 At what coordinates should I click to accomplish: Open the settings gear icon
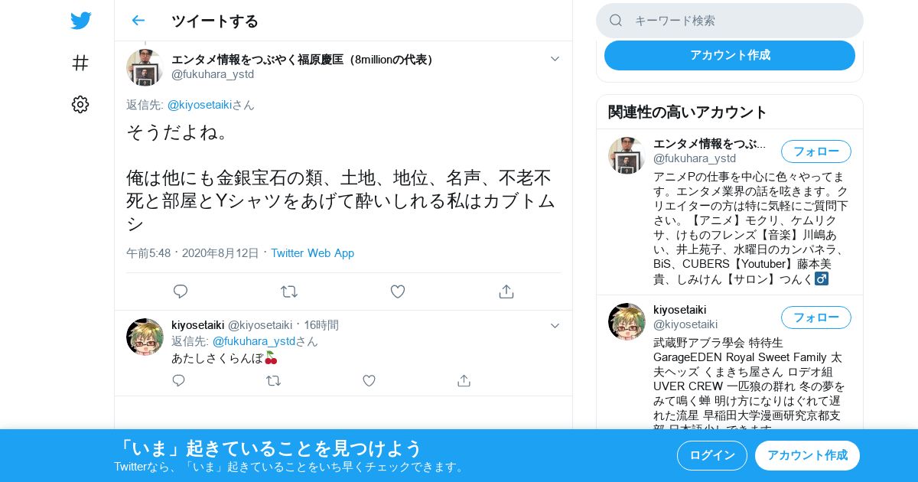(x=80, y=105)
